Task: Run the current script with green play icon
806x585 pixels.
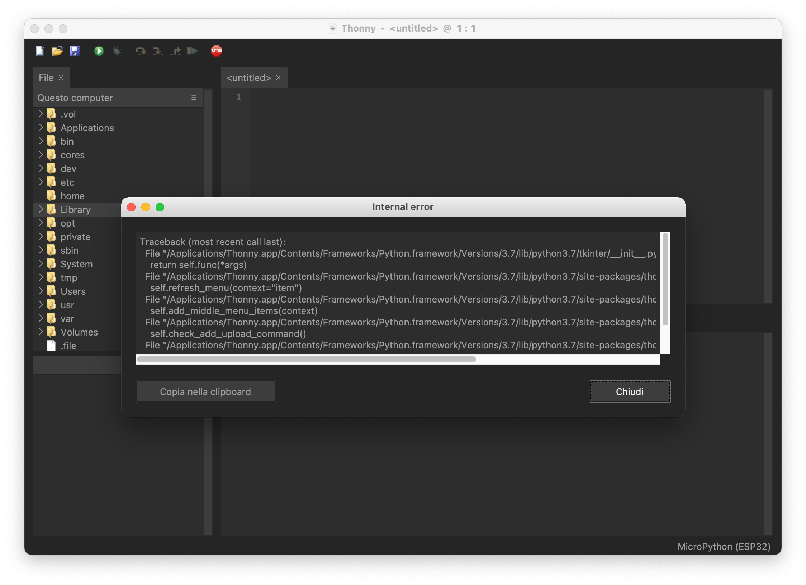Action: [x=99, y=51]
